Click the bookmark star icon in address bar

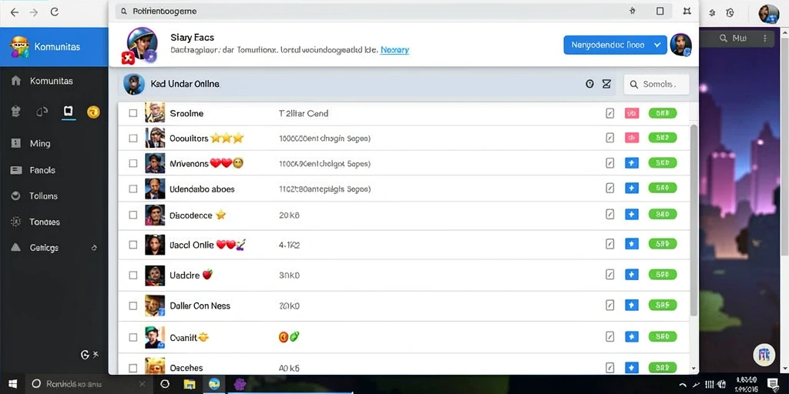[x=633, y=11]
